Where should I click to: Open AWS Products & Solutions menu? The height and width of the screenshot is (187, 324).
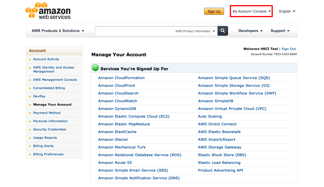[58, 31]
